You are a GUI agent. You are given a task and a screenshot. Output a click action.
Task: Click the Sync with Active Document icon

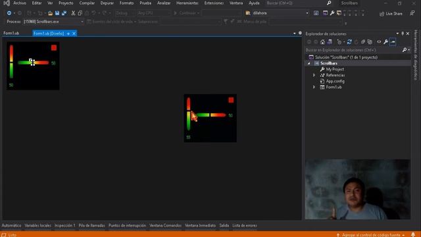349,42
